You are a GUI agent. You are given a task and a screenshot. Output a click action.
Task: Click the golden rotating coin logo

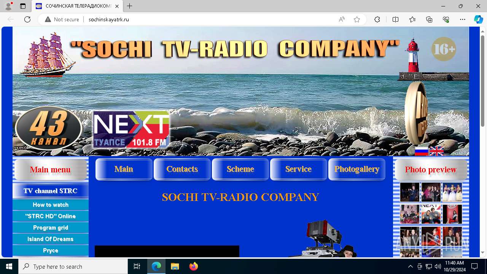[x=416, y=113]
